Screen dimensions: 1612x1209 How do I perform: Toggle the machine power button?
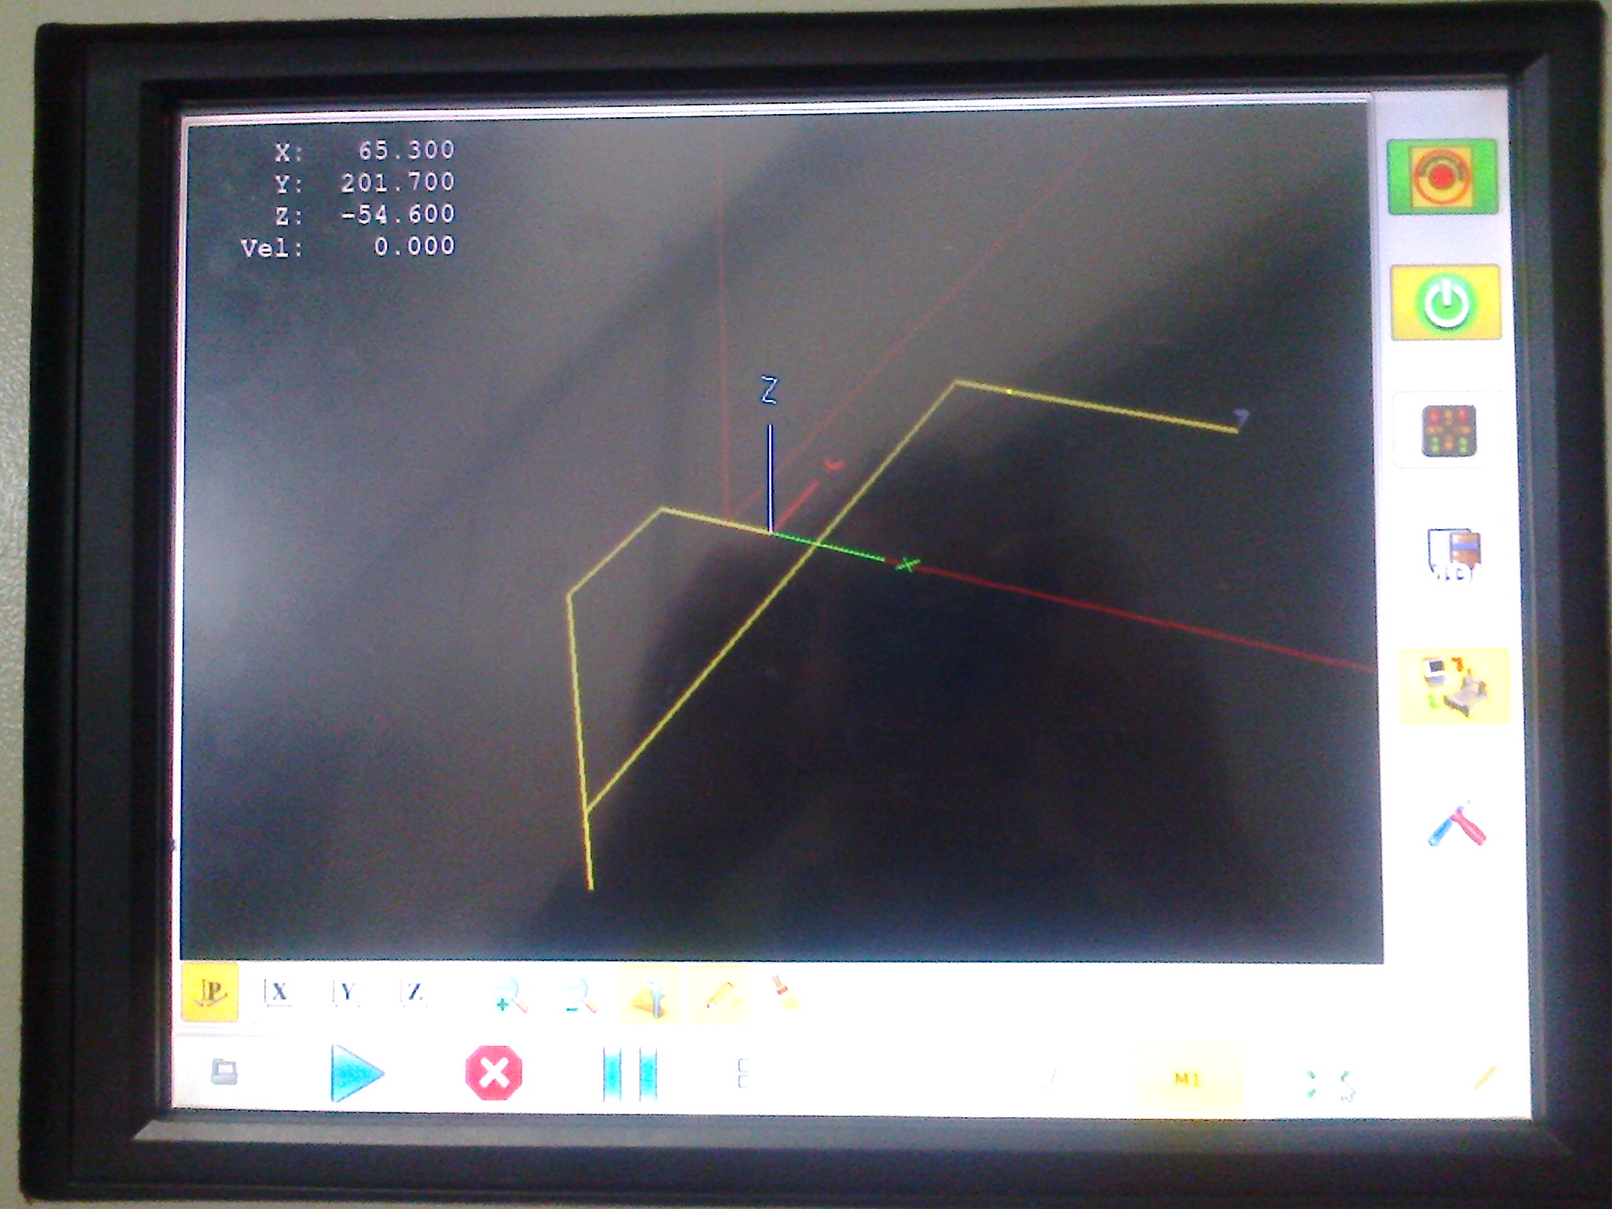click(1446, 302)
